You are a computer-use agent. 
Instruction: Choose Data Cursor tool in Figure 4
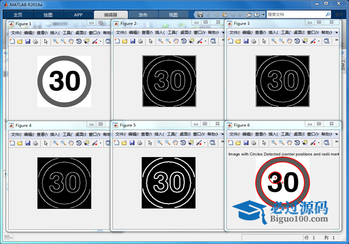pos(86,143)
